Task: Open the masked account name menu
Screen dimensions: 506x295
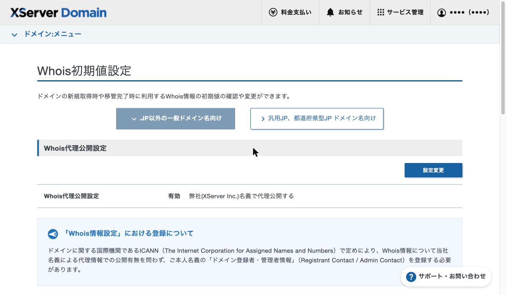Action: 463,12
